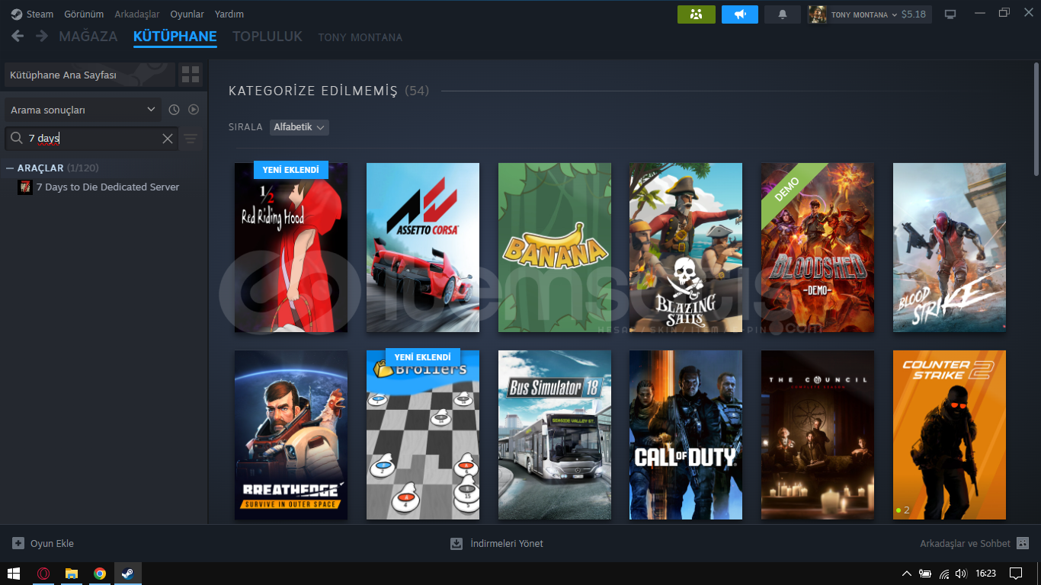The height and width of the screenshot is (585, 1041).
Task: Launch Google Chrome from the taskbar
Action: [x=100, y=574]
